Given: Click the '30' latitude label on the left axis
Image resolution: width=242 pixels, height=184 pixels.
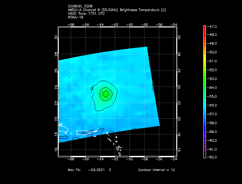Looking at the screenshot, I should pyautogui.click(x=56, y=37).
